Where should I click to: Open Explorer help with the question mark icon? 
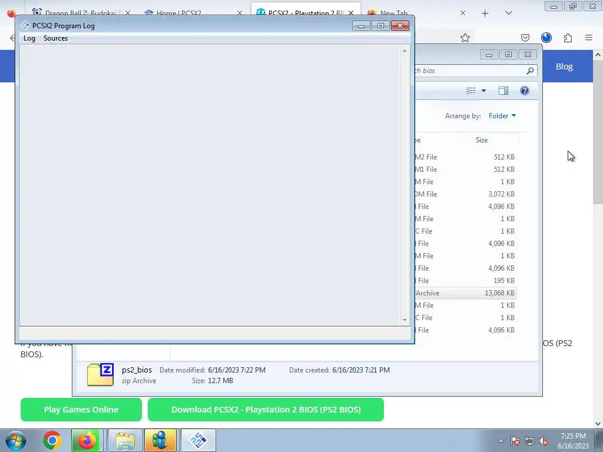[x=525, y=91]
